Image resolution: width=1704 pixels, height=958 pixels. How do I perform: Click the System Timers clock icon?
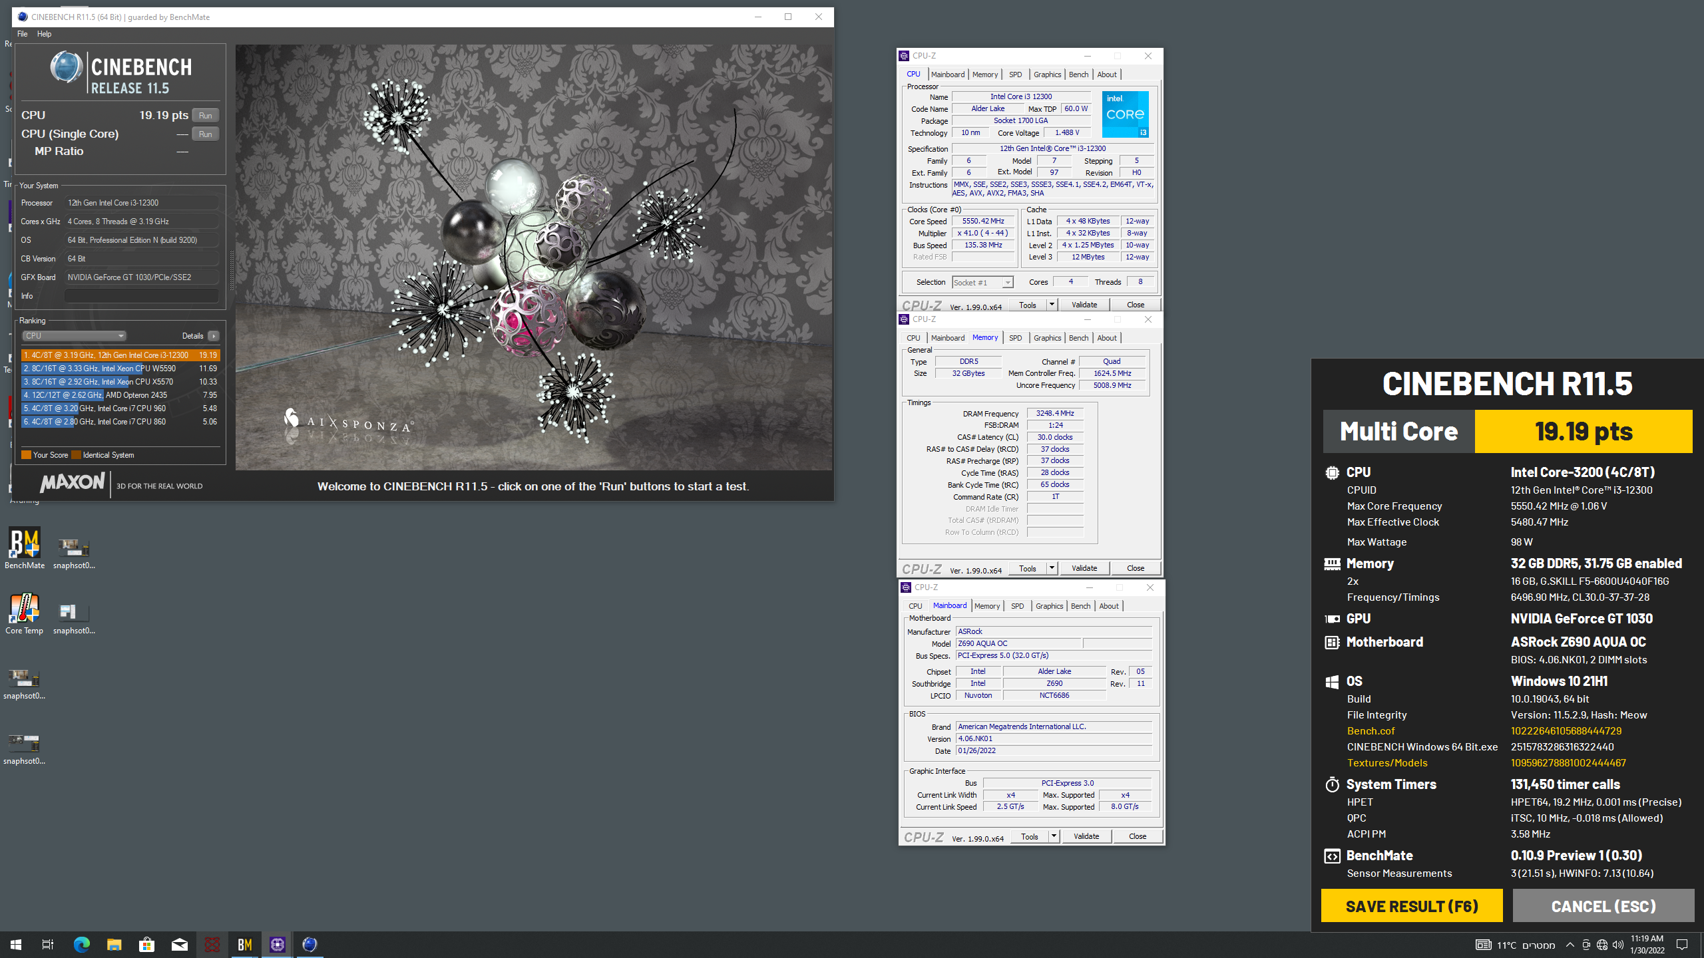pyautogui.click(x=1332, y=784)
